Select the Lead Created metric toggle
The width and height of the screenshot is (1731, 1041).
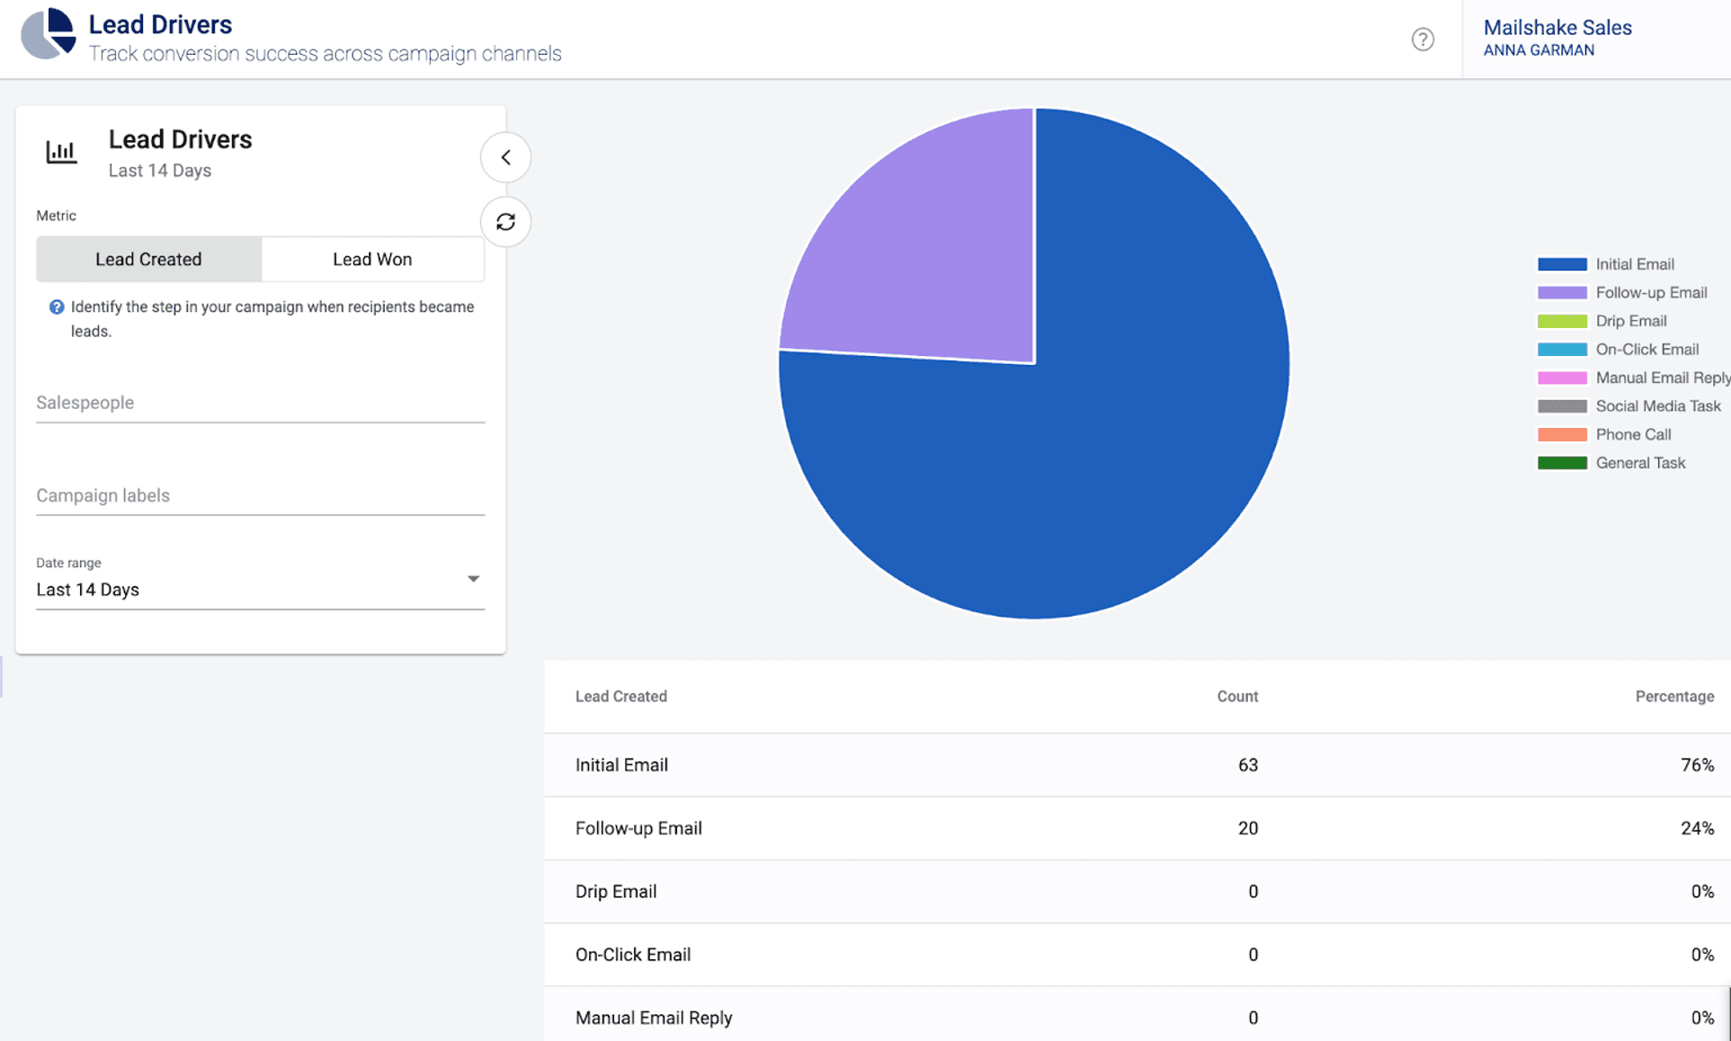pyautogui.click(x=147, y=258)
